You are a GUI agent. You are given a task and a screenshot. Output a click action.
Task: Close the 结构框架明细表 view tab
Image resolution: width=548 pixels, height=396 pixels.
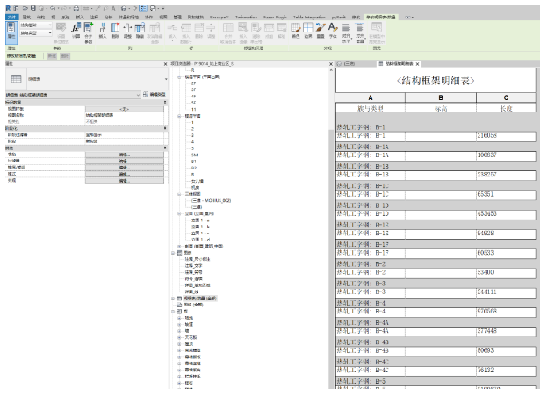tap(417, 64)
